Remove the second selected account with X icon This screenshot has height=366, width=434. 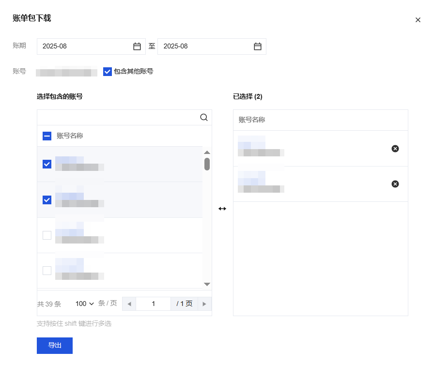[x=395, y=184]
